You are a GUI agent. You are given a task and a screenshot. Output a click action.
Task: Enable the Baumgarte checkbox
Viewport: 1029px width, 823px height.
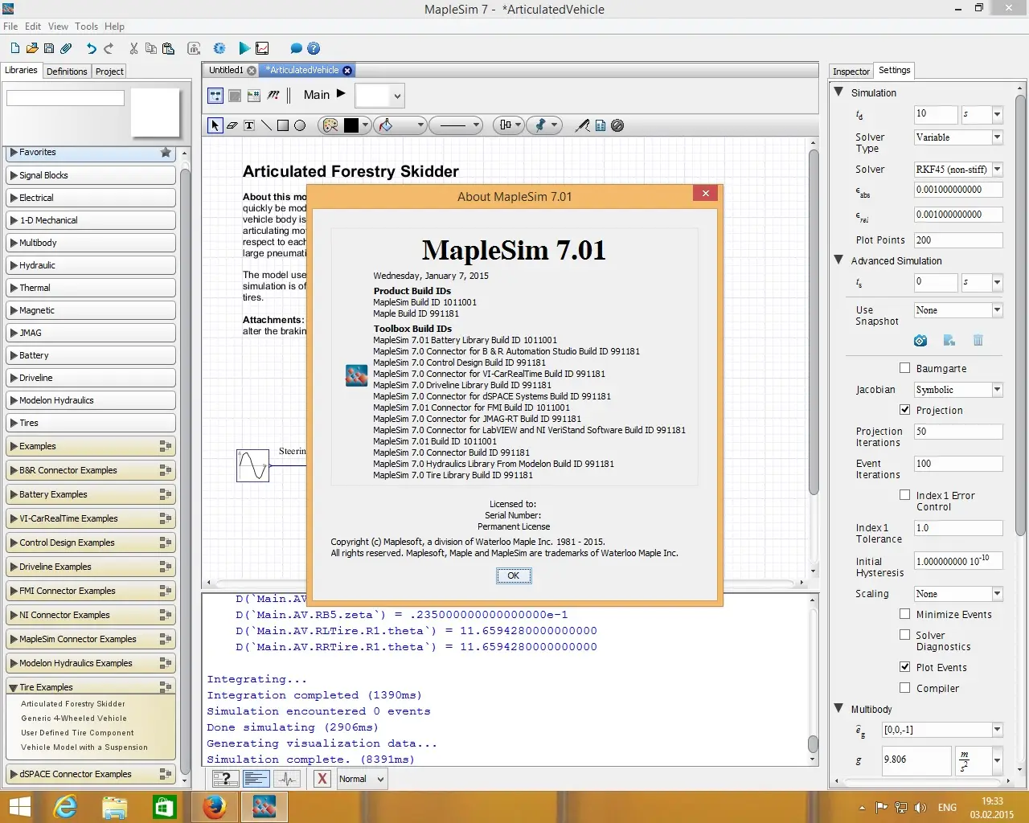[x=904, y=368]
